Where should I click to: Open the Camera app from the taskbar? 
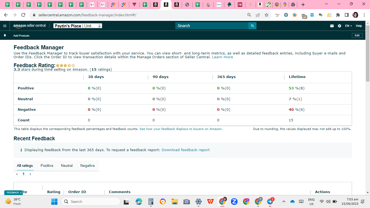[x=187, y=201]
